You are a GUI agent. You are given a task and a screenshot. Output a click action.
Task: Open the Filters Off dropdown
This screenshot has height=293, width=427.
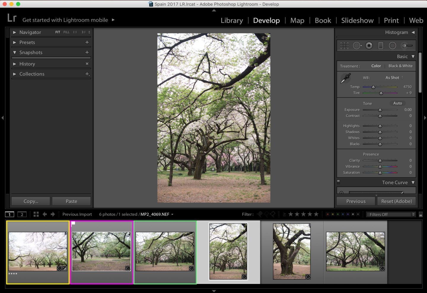391,214
